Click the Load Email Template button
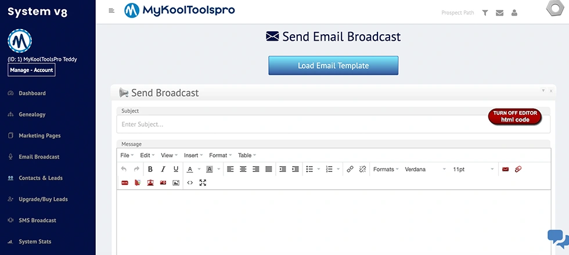 point(333,66)
